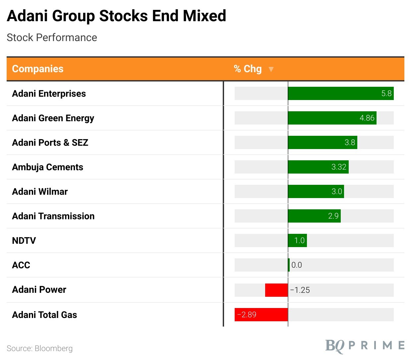Click the Adani Group Stocks End Mixed title
The height and width of the screenshot is (363, 411).
coord(116,16)
